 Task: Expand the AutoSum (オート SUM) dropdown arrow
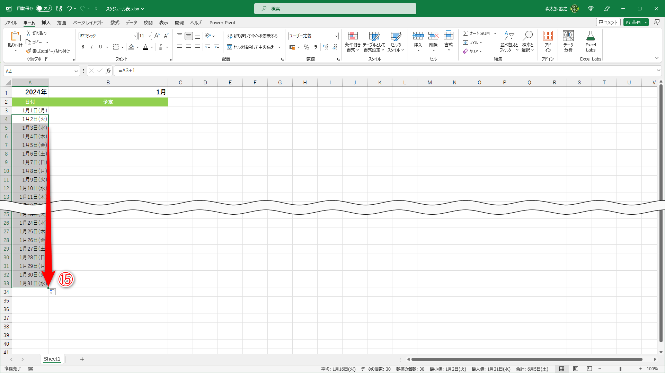click(x=495, y=34)
